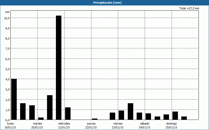Click the tiny bar on jueves
Image resolution: width=209 pixels, height=130 pixels.
(x=95, y=119)
